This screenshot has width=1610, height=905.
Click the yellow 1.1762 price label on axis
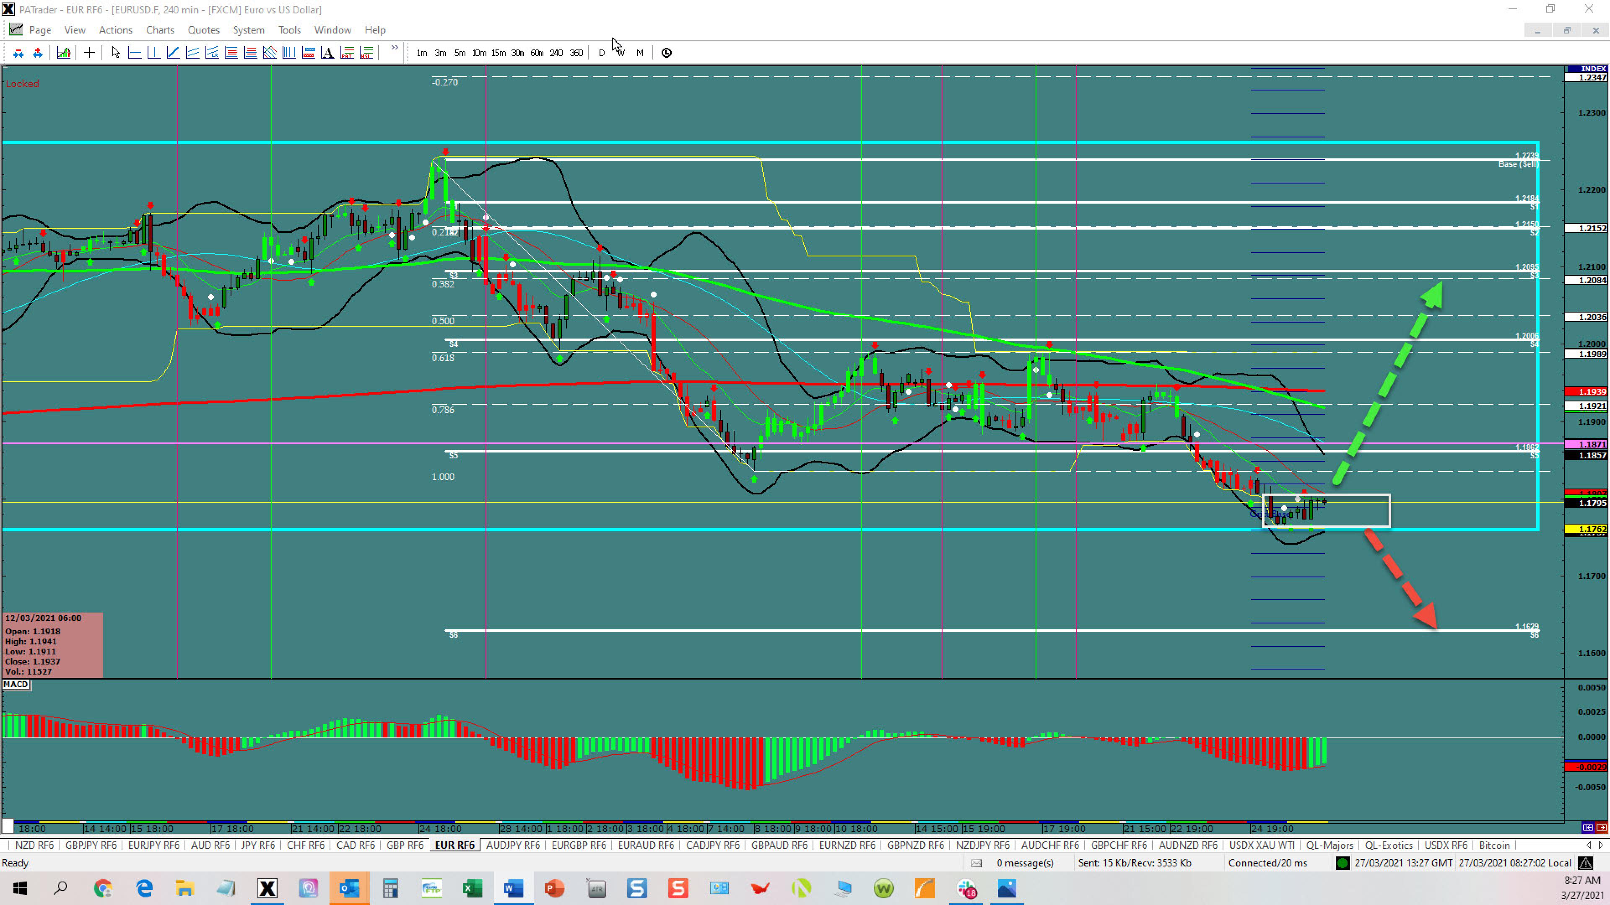click(1587, 529)
